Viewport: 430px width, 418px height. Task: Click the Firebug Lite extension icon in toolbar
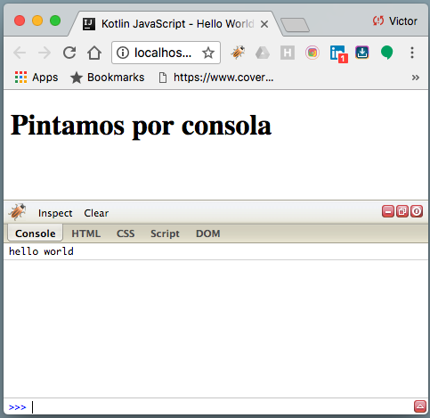pyautogui.click(x=238, y=53)
